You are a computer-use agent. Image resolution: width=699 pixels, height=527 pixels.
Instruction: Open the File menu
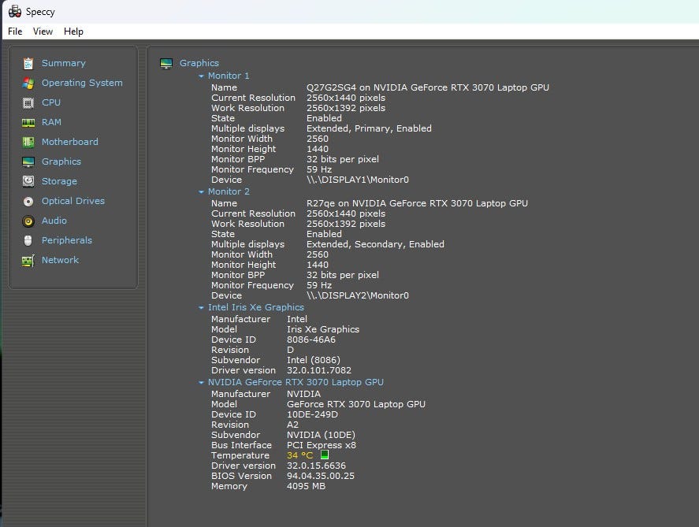point(15,32)
